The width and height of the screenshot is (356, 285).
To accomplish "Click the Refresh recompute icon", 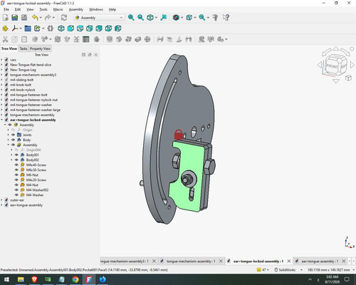I will 64,18.
